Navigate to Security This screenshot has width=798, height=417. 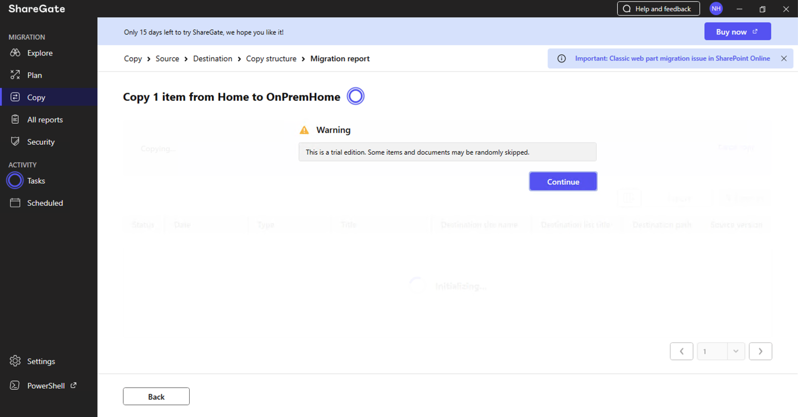pyautogui.click(x=41, y=142)
